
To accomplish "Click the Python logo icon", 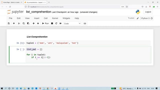I will (138, 12).
